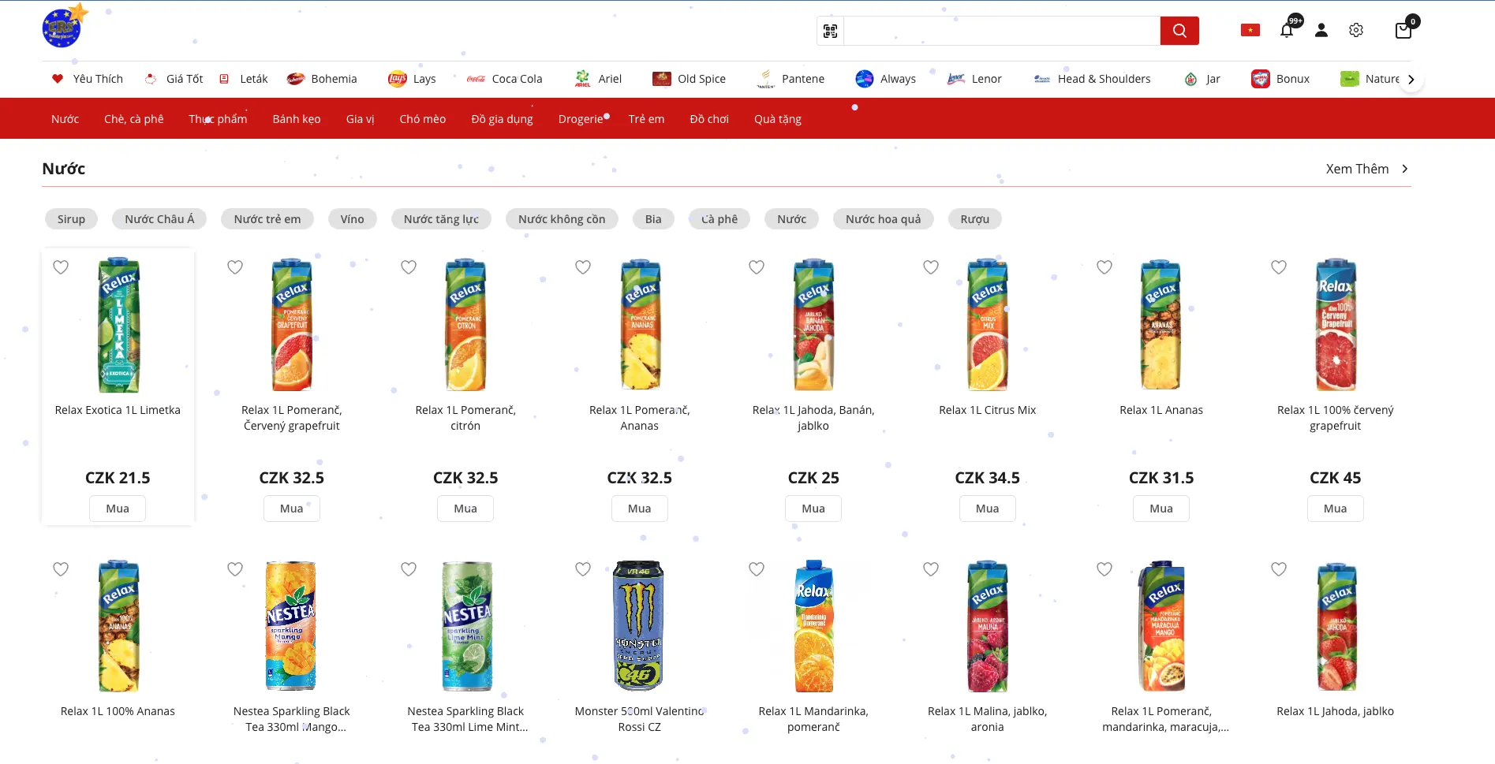Screen dimensions: 1495x764
Task: Open the Drogerie category menu
Action: tap(581, 119)
